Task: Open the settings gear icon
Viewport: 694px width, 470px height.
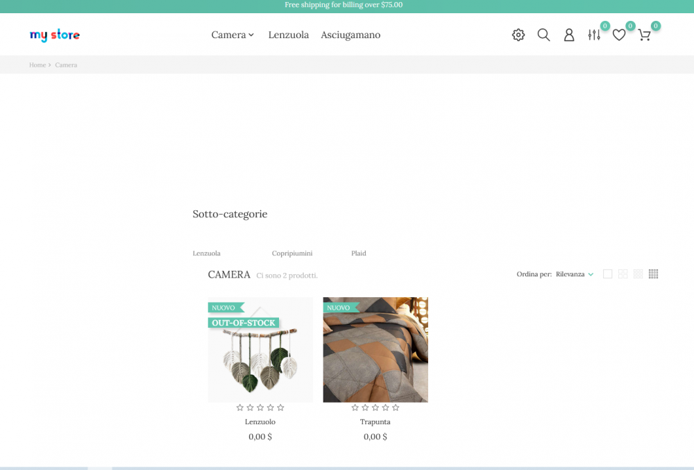Action: click(x=518, y=35)
